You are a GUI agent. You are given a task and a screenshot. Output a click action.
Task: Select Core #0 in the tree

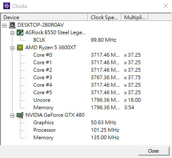pyautogui.click(x=43, y=55)
